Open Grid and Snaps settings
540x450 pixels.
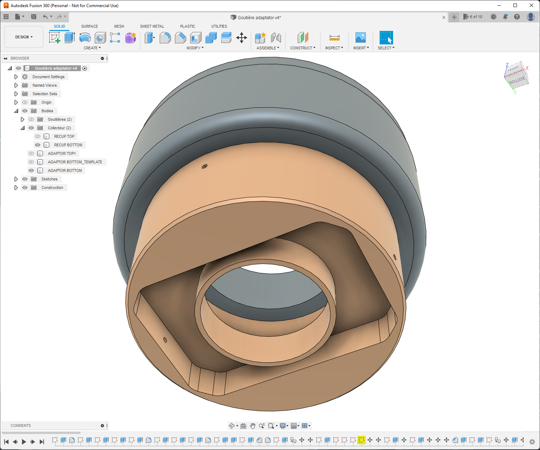point(295,425)
